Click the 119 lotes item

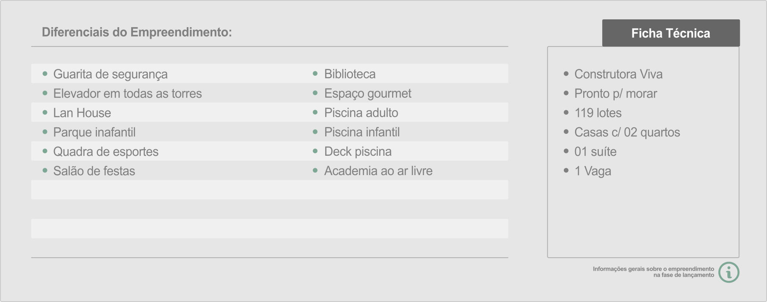pyautogui.click(x=598, y=113)
